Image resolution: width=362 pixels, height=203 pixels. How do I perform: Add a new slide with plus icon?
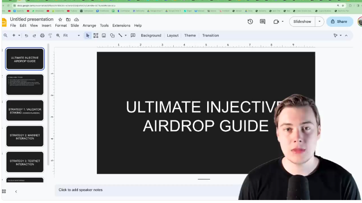point(14,35)
